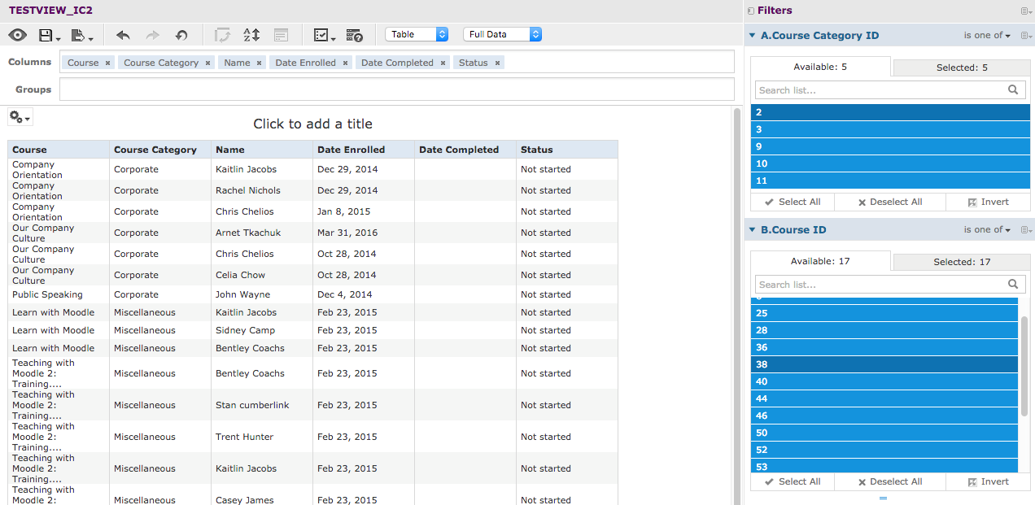Click the Status column header
Viewport: 1035px width, 505px height.
click(567, 150)
